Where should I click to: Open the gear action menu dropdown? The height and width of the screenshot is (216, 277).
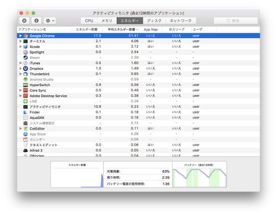point(50,20)
